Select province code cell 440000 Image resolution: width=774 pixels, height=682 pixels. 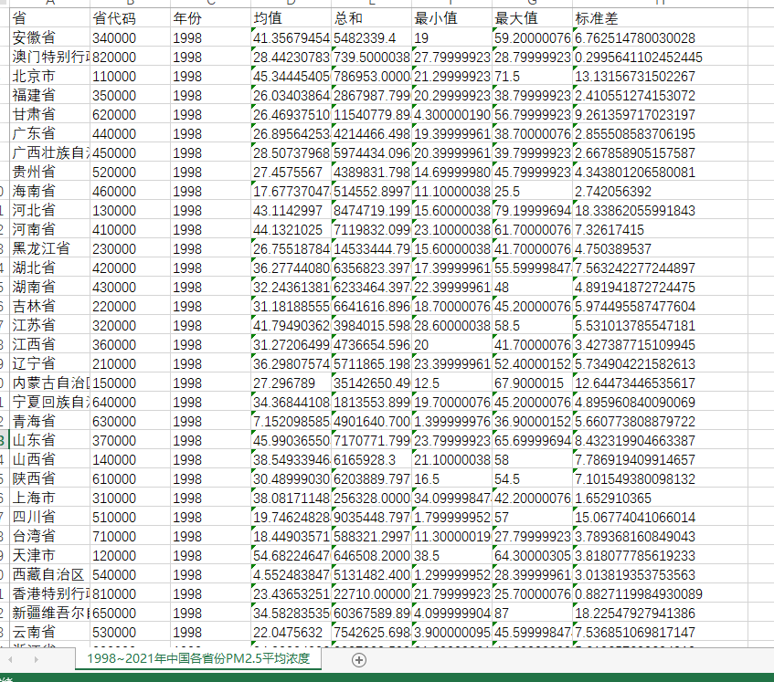tap(131, 133)
